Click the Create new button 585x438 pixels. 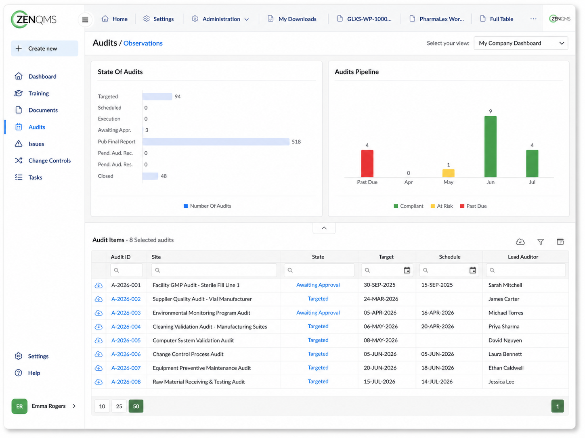point(44,48)
